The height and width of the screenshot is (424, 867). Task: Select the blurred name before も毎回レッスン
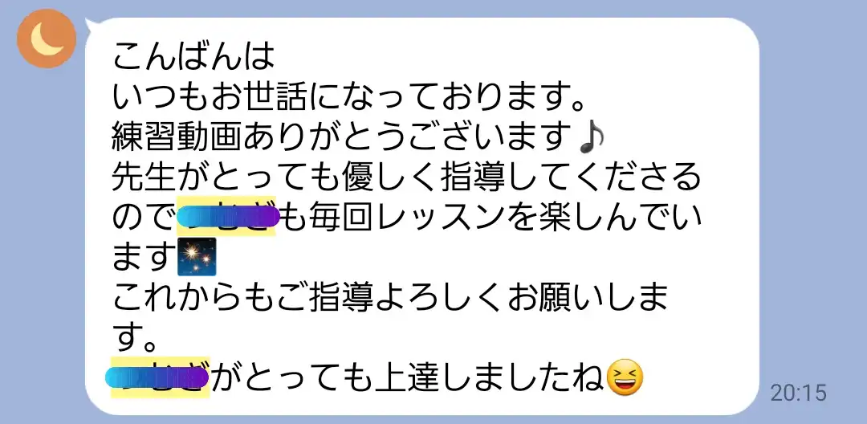(226, 217)
